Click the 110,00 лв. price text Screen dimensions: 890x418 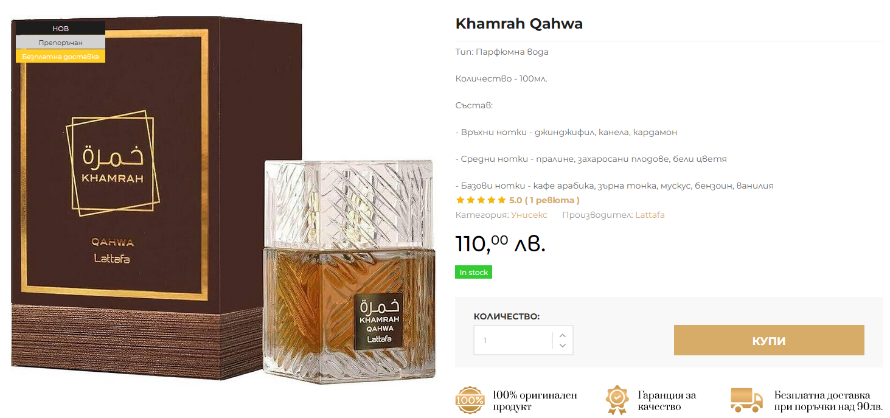(500, 243)
